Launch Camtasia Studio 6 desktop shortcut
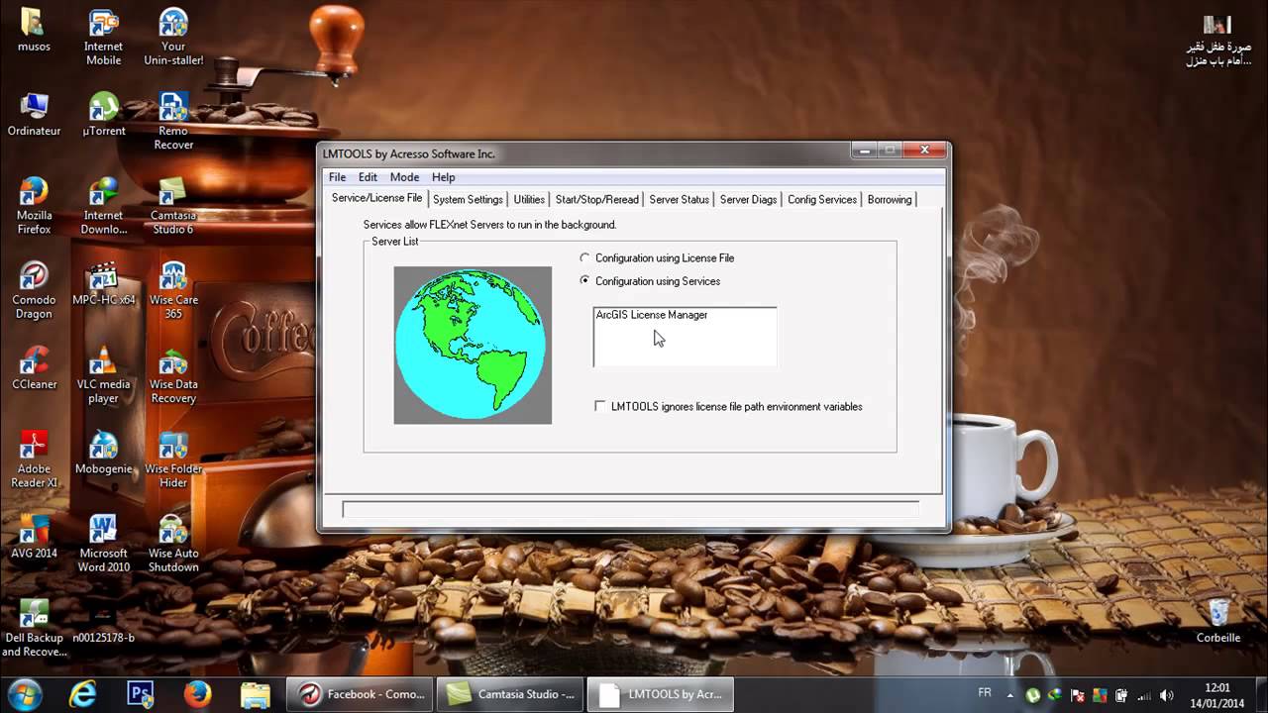The height and width of the screenshot is (713, 1268). pos(173,206)
